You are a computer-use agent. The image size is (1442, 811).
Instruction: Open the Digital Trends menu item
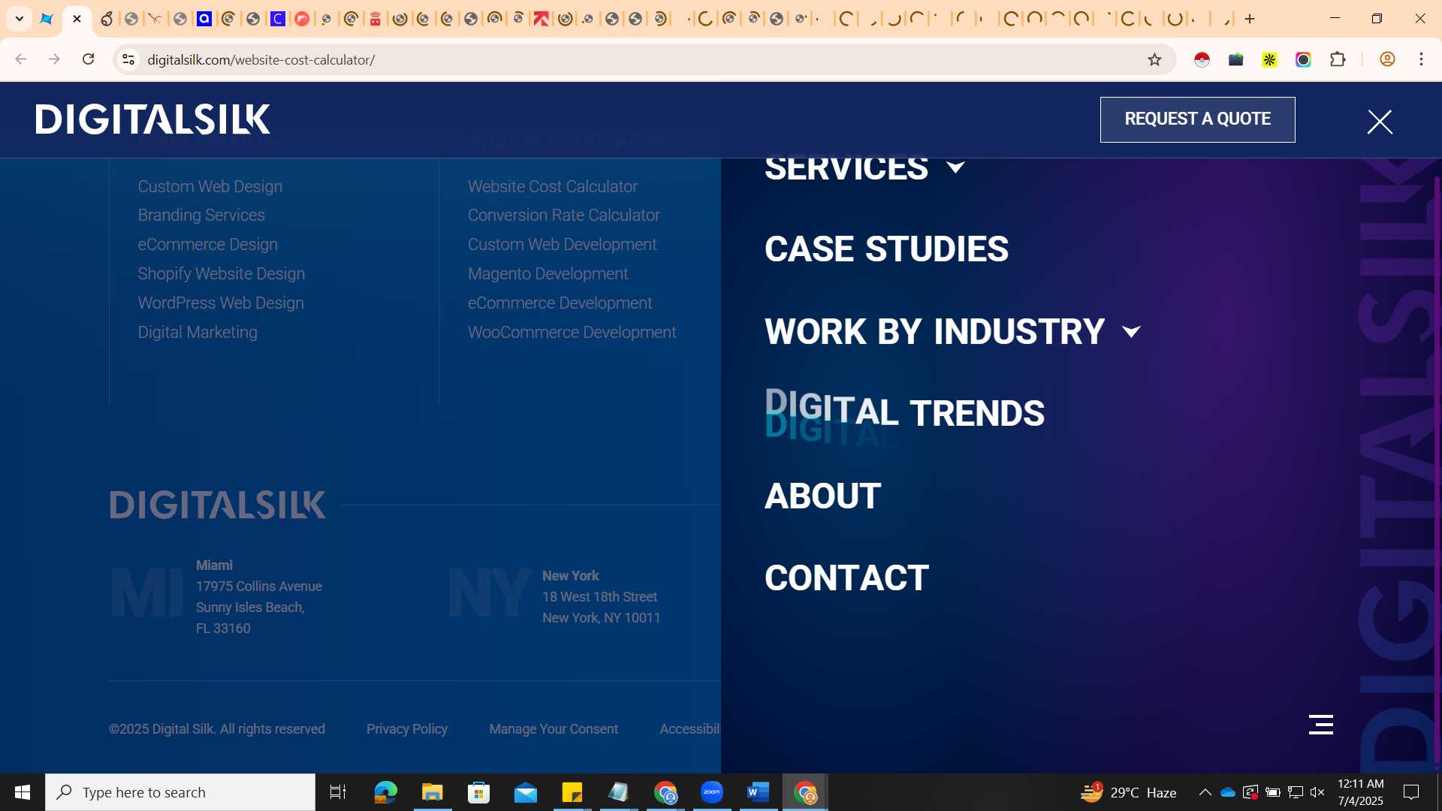pyautogui.click(x=904, y=412)
